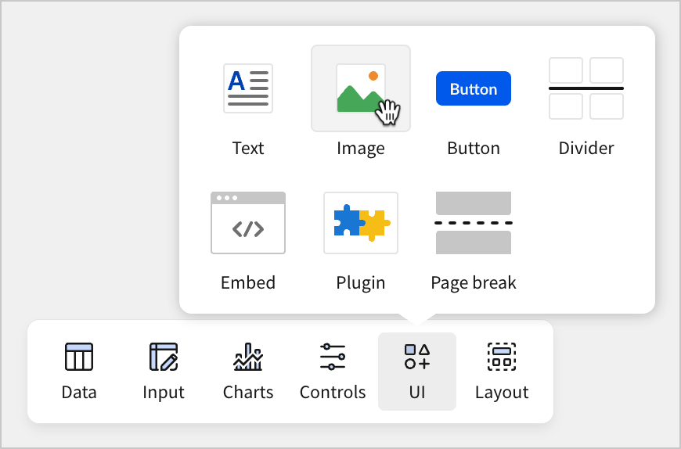The height and width of the screenshot is (449, 681).
Task: Open the Input table pencil icon
Action: 164,357
